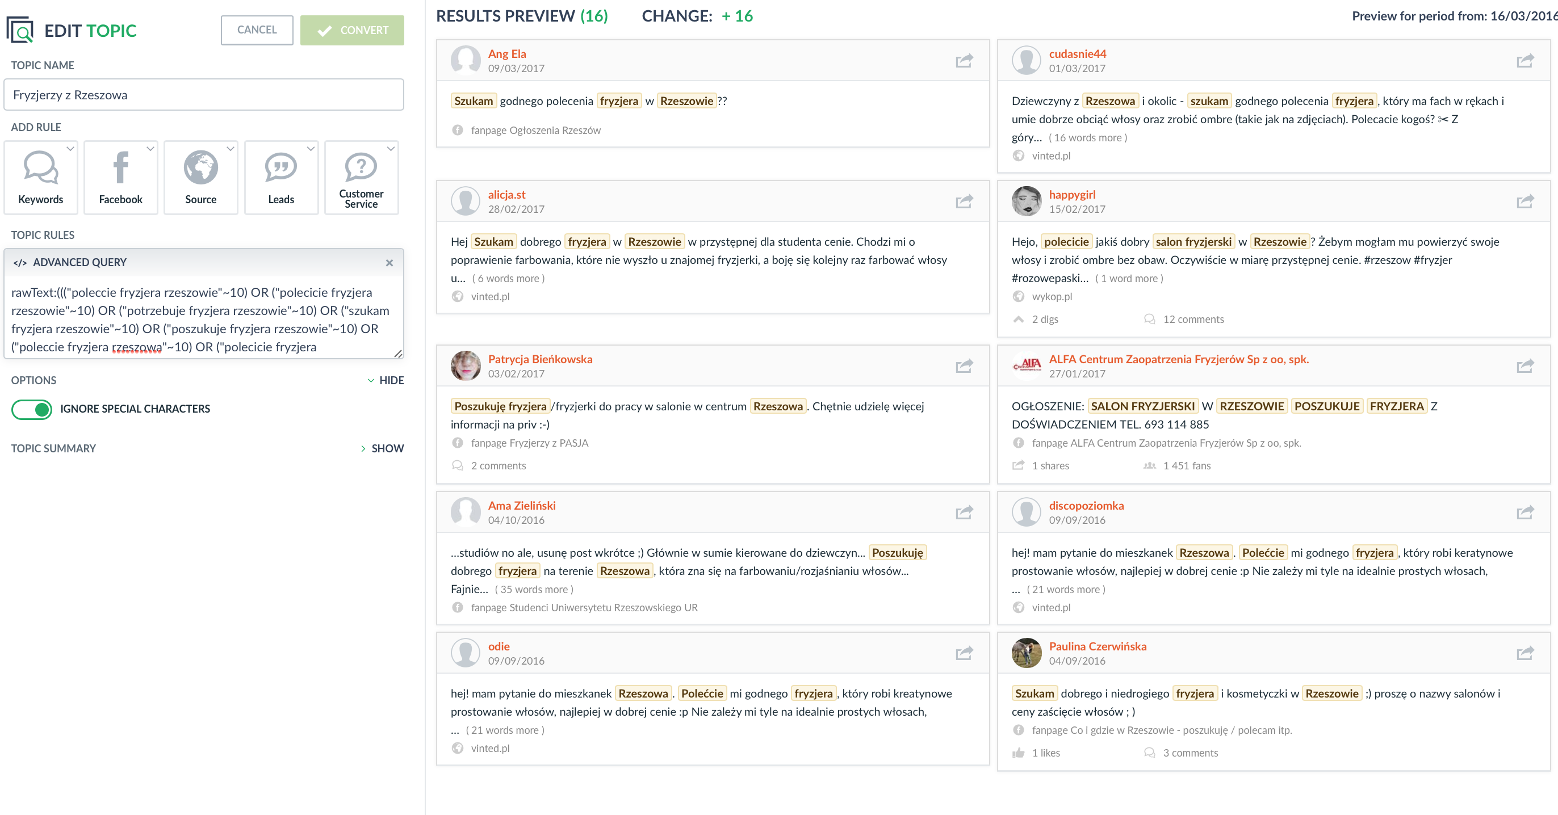Open Customer Service dropdown arrow
The image size is (1558, 815).
click(x=391, y=149)
